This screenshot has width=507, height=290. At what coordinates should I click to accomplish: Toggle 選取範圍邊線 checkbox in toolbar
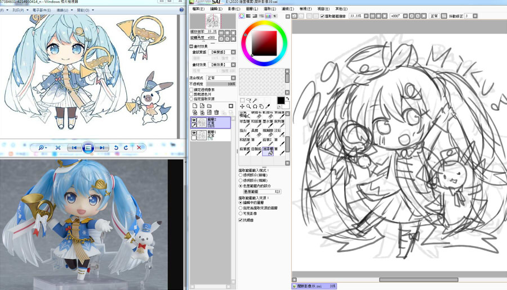tap(322, 16)
